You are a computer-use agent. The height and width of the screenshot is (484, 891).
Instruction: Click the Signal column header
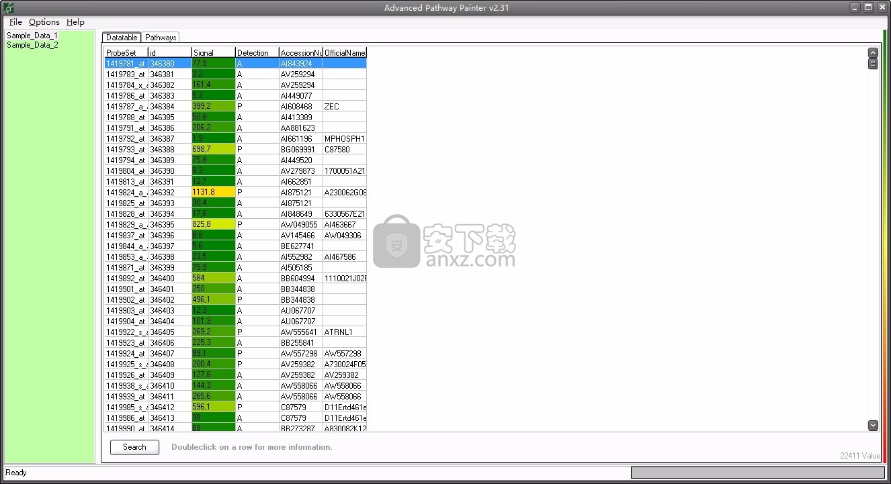click(213, 52)
